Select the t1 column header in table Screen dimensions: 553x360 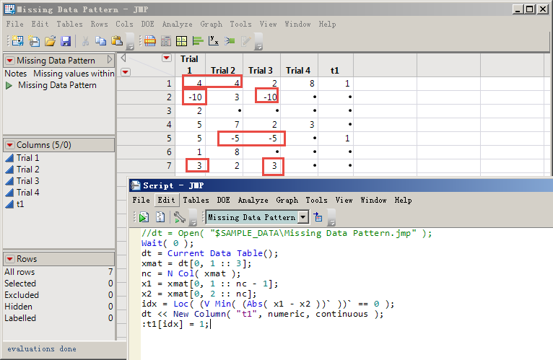pos(334,71)
